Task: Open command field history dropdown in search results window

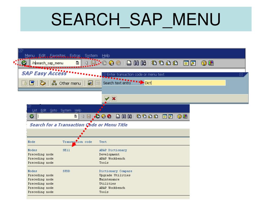Action: pyautogui.click(x=75, y=116)
